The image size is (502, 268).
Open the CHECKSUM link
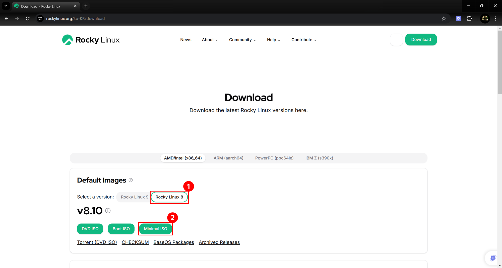(135, 242)
